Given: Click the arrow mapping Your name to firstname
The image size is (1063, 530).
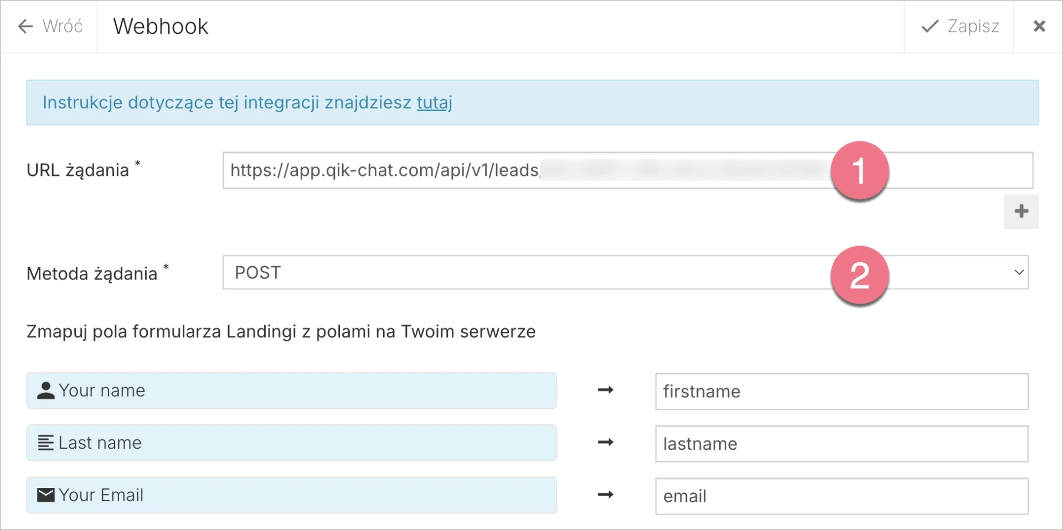Looking at the screenshot, I should [606, 390].
